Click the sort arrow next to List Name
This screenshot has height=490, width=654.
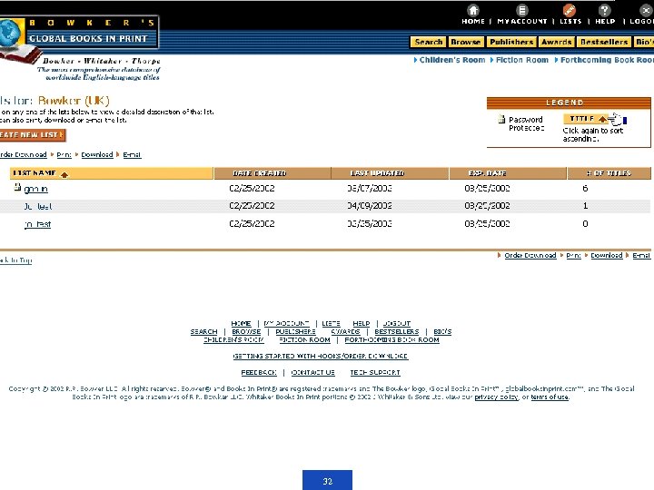(64, 174)
